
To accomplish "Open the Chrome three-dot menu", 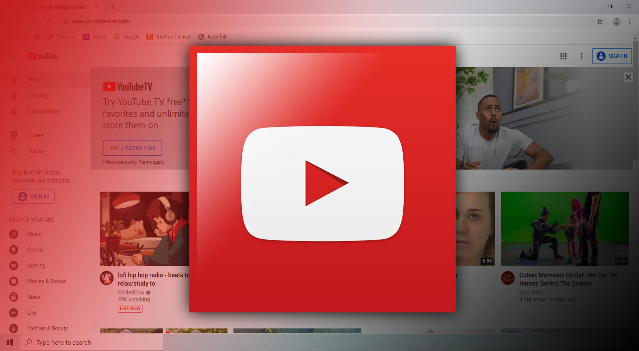I will click(630, 22).
